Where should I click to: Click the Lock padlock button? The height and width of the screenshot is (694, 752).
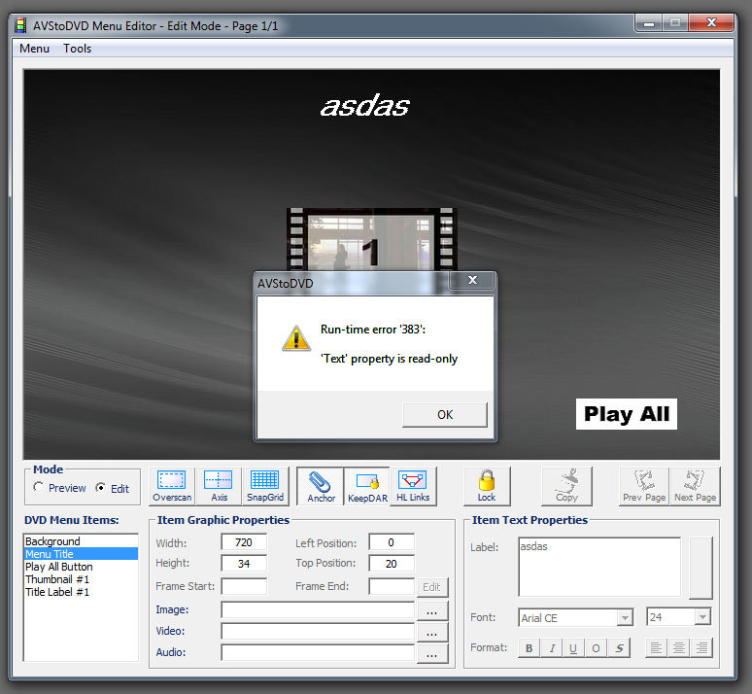click(x=487, y=486)
